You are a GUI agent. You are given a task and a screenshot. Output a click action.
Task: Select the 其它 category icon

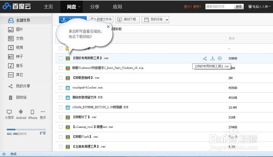[11, 75]
